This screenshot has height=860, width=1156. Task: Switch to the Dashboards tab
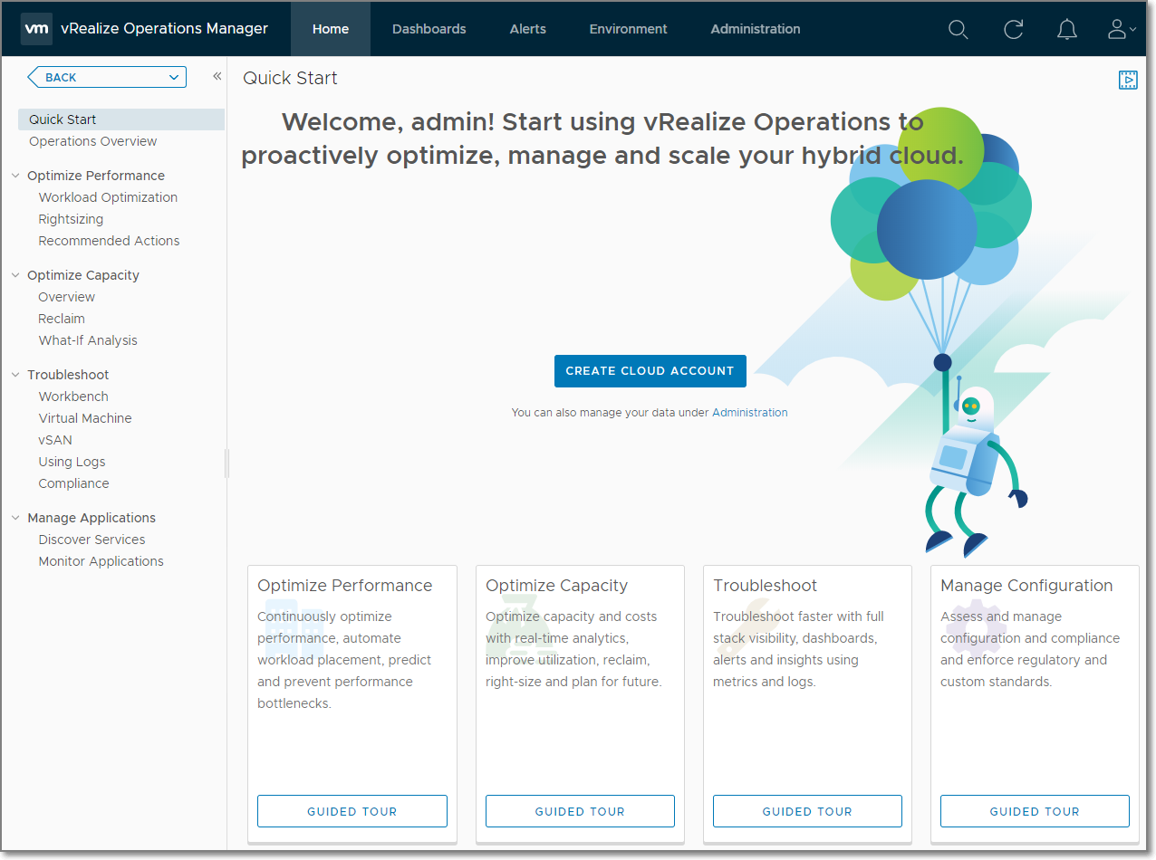coord(429,29)
